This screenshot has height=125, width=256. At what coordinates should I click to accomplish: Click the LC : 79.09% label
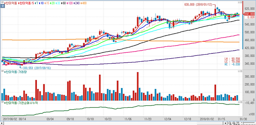point(232,61)
